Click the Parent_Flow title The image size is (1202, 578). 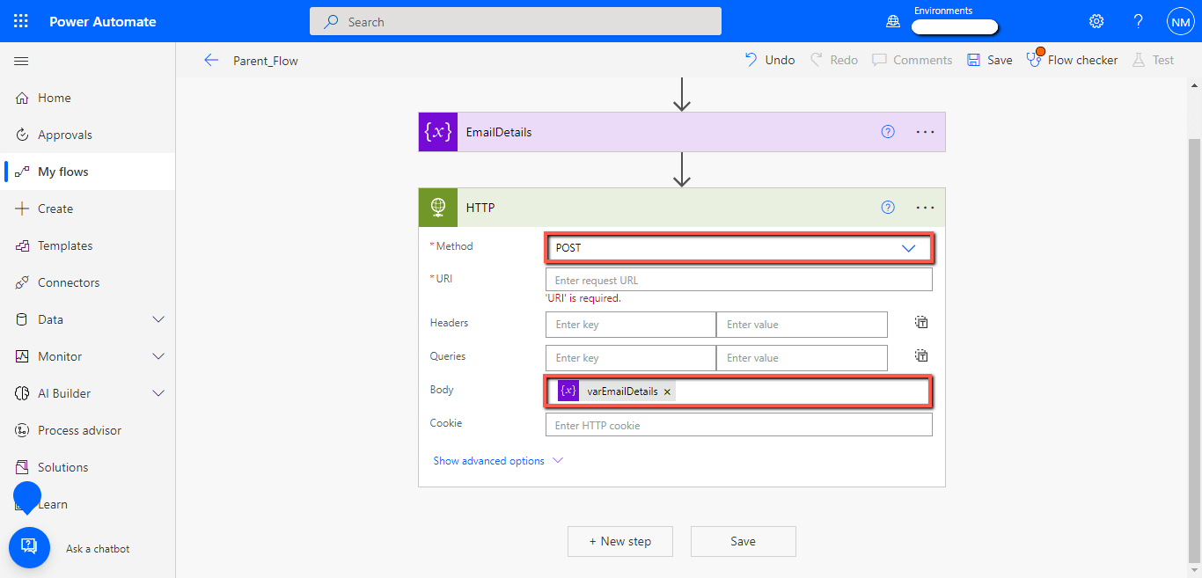click(266, 61)
